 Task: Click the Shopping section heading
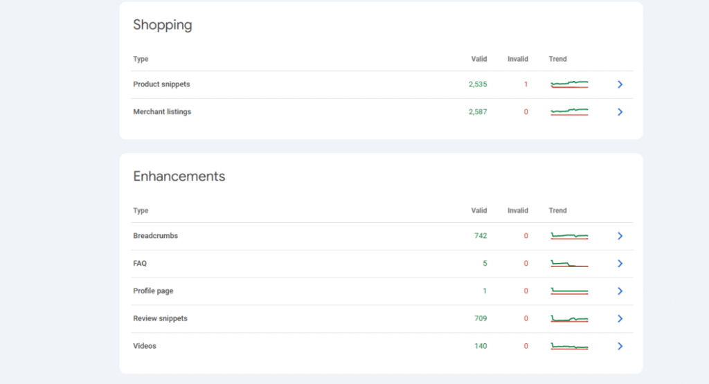tap(162, 26)
